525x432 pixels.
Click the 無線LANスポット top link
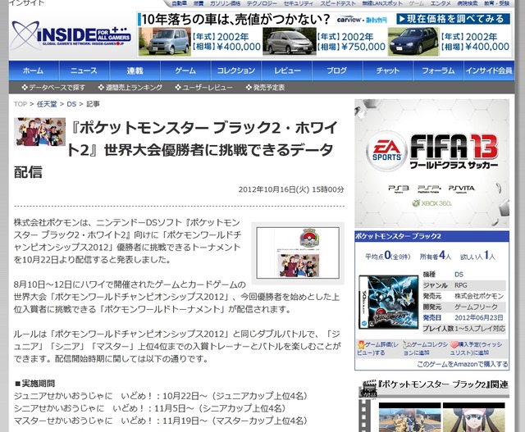coord(382,3)
